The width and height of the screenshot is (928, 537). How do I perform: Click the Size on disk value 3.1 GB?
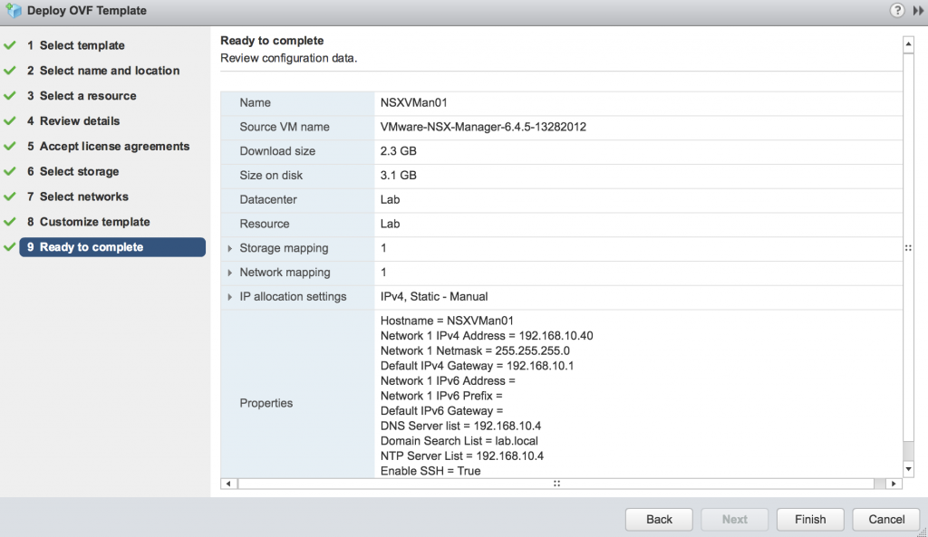[399, 176]
